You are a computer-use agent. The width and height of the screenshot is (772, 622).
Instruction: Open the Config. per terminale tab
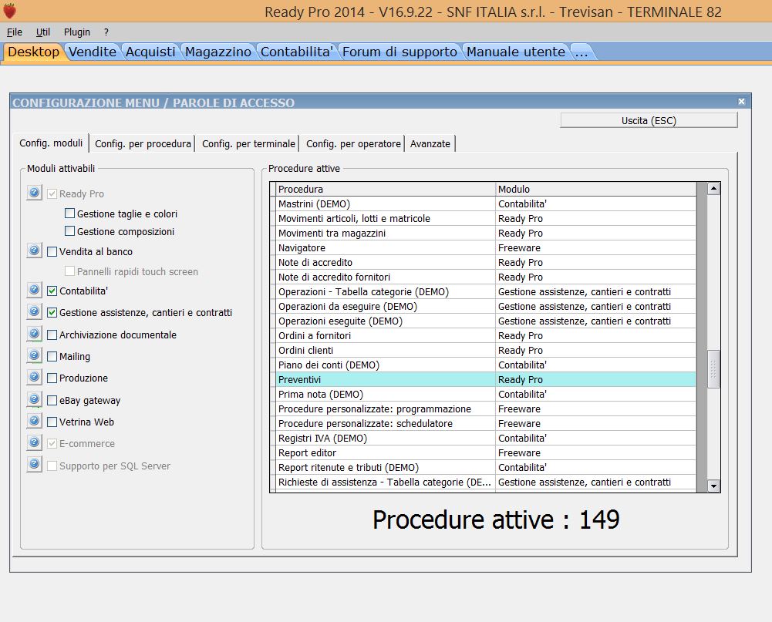pos(248,143)
